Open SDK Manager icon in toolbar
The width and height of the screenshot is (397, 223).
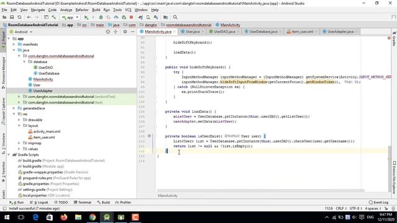pos(156,17)
